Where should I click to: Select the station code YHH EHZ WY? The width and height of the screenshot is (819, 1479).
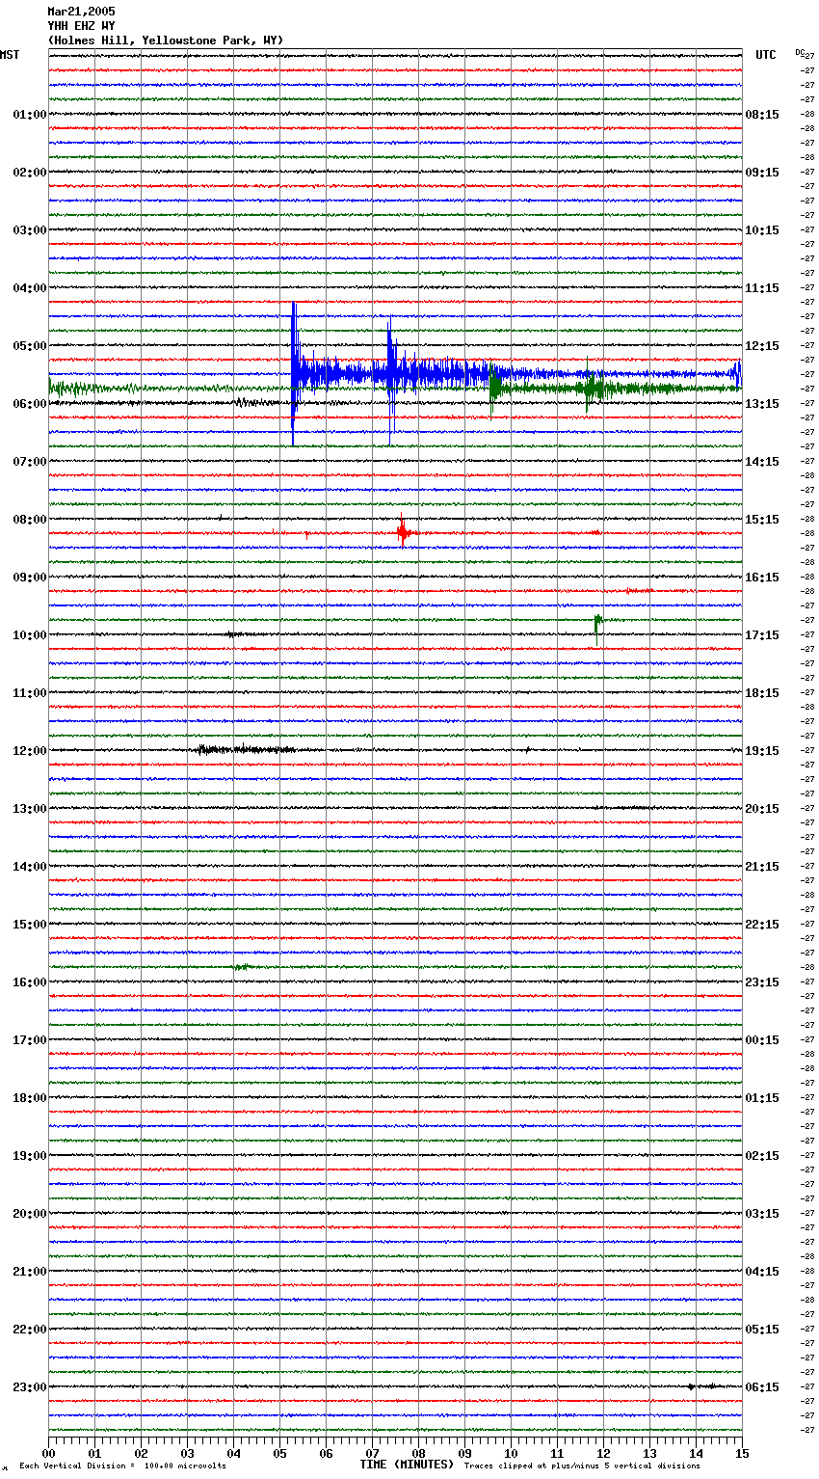[81, 26]
